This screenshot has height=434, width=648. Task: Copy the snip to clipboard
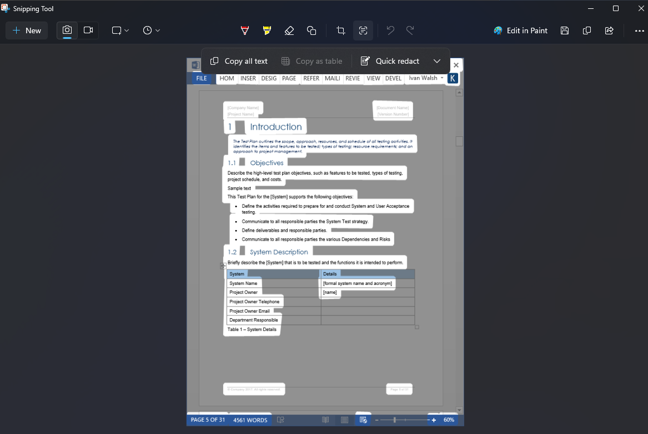[x=587, y=30]
